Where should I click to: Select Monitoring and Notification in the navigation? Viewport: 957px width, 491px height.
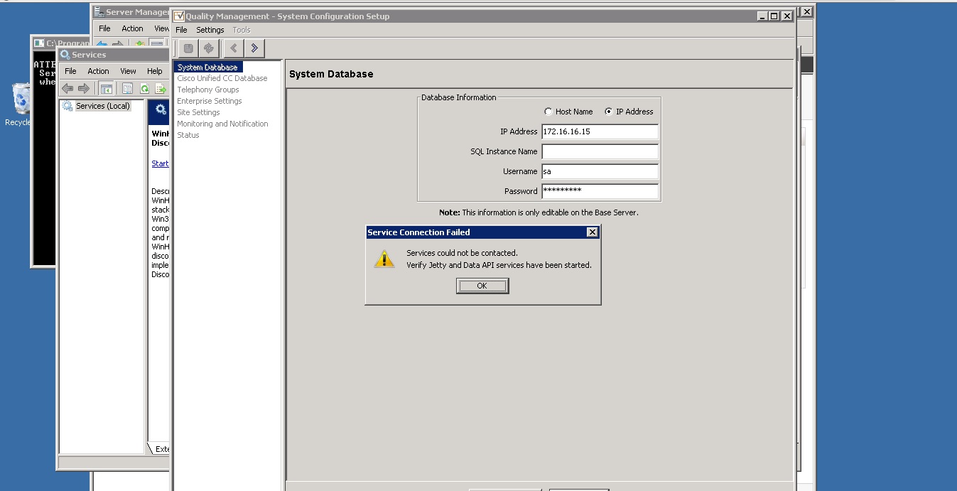click(222, 124)
